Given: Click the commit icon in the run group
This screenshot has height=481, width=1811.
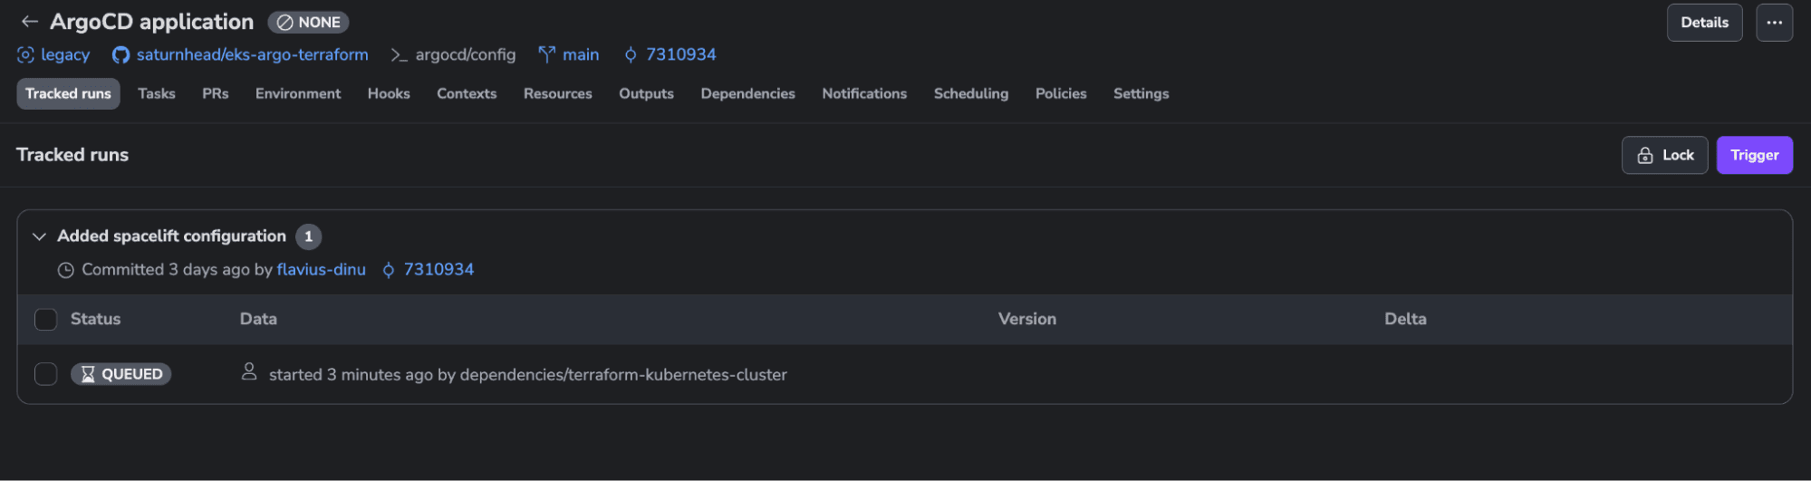Looking at the screenshot, I should coord(389,270).
